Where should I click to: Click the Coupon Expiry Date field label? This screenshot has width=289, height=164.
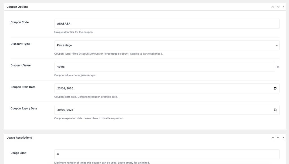(x=24, y=108)
